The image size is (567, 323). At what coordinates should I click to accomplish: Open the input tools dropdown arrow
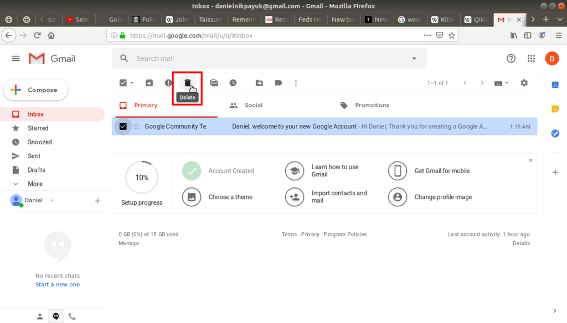click(x=507, y=83)
